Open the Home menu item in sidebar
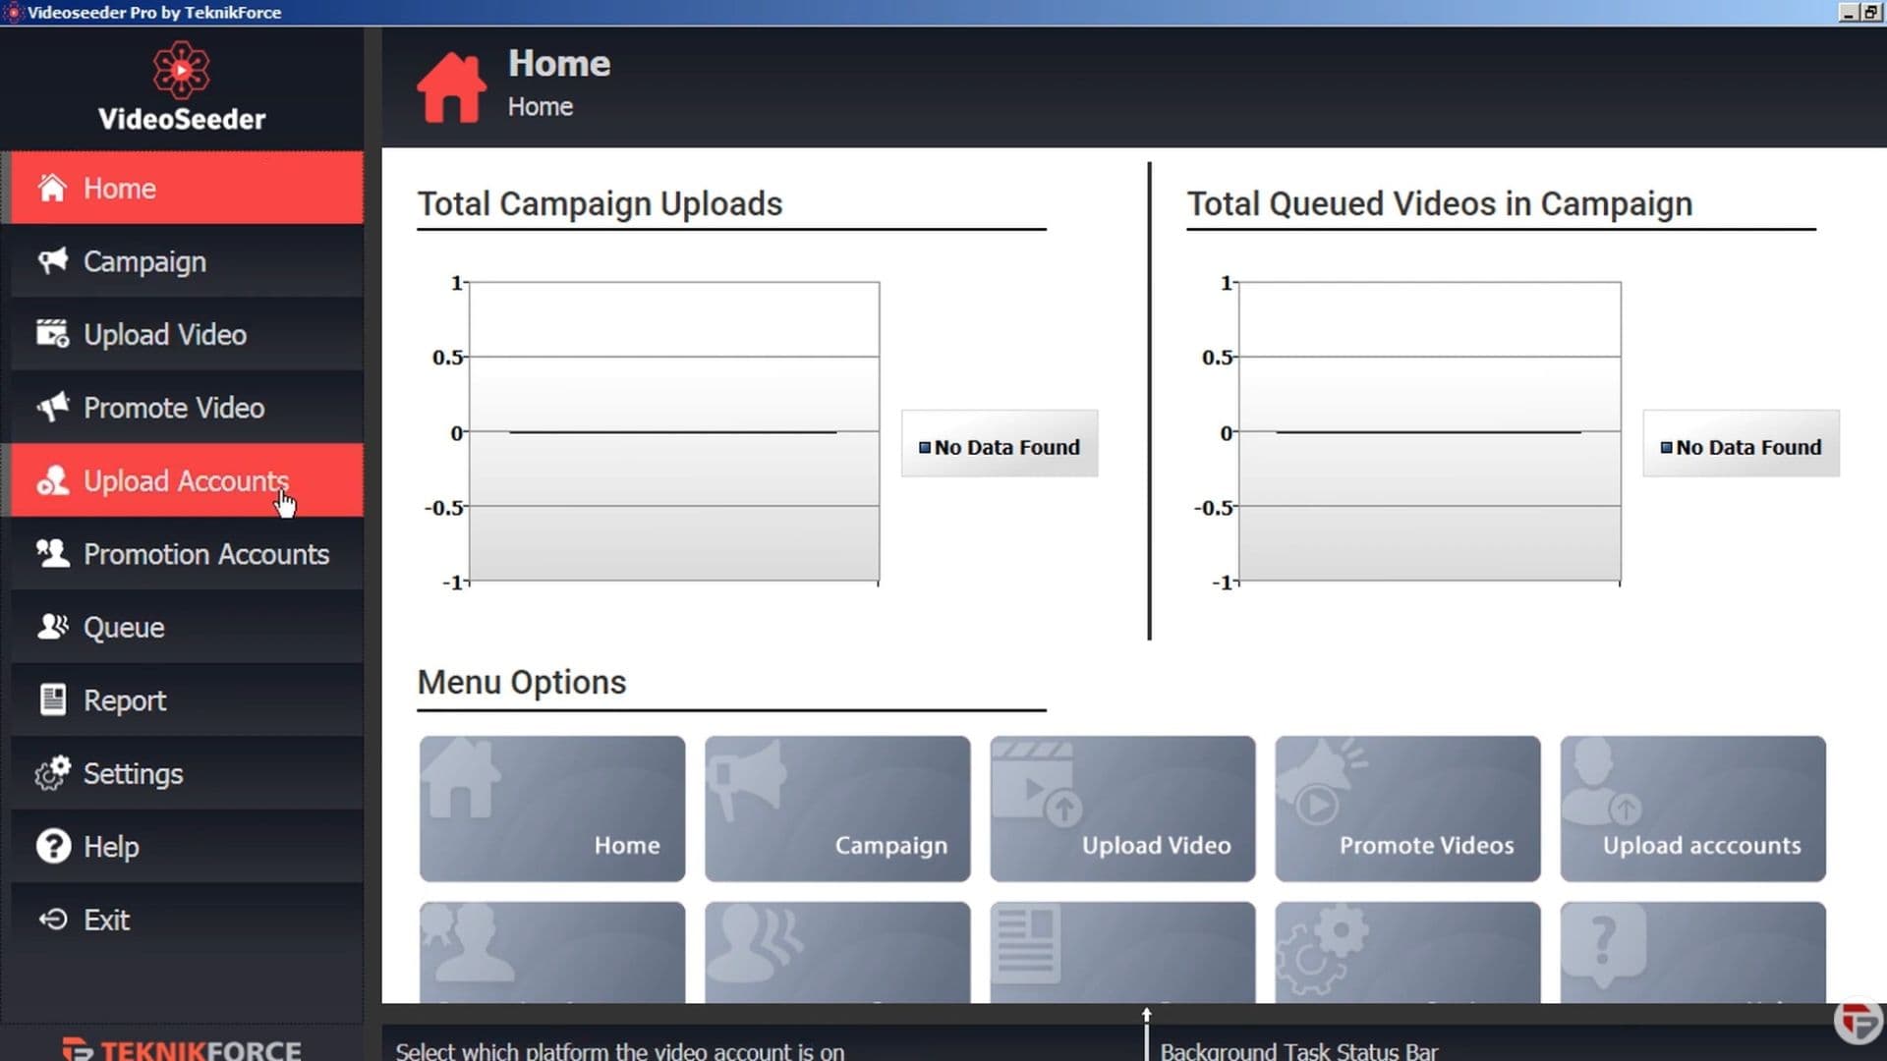This screenshot has height=1061, width=1887. 120,188
